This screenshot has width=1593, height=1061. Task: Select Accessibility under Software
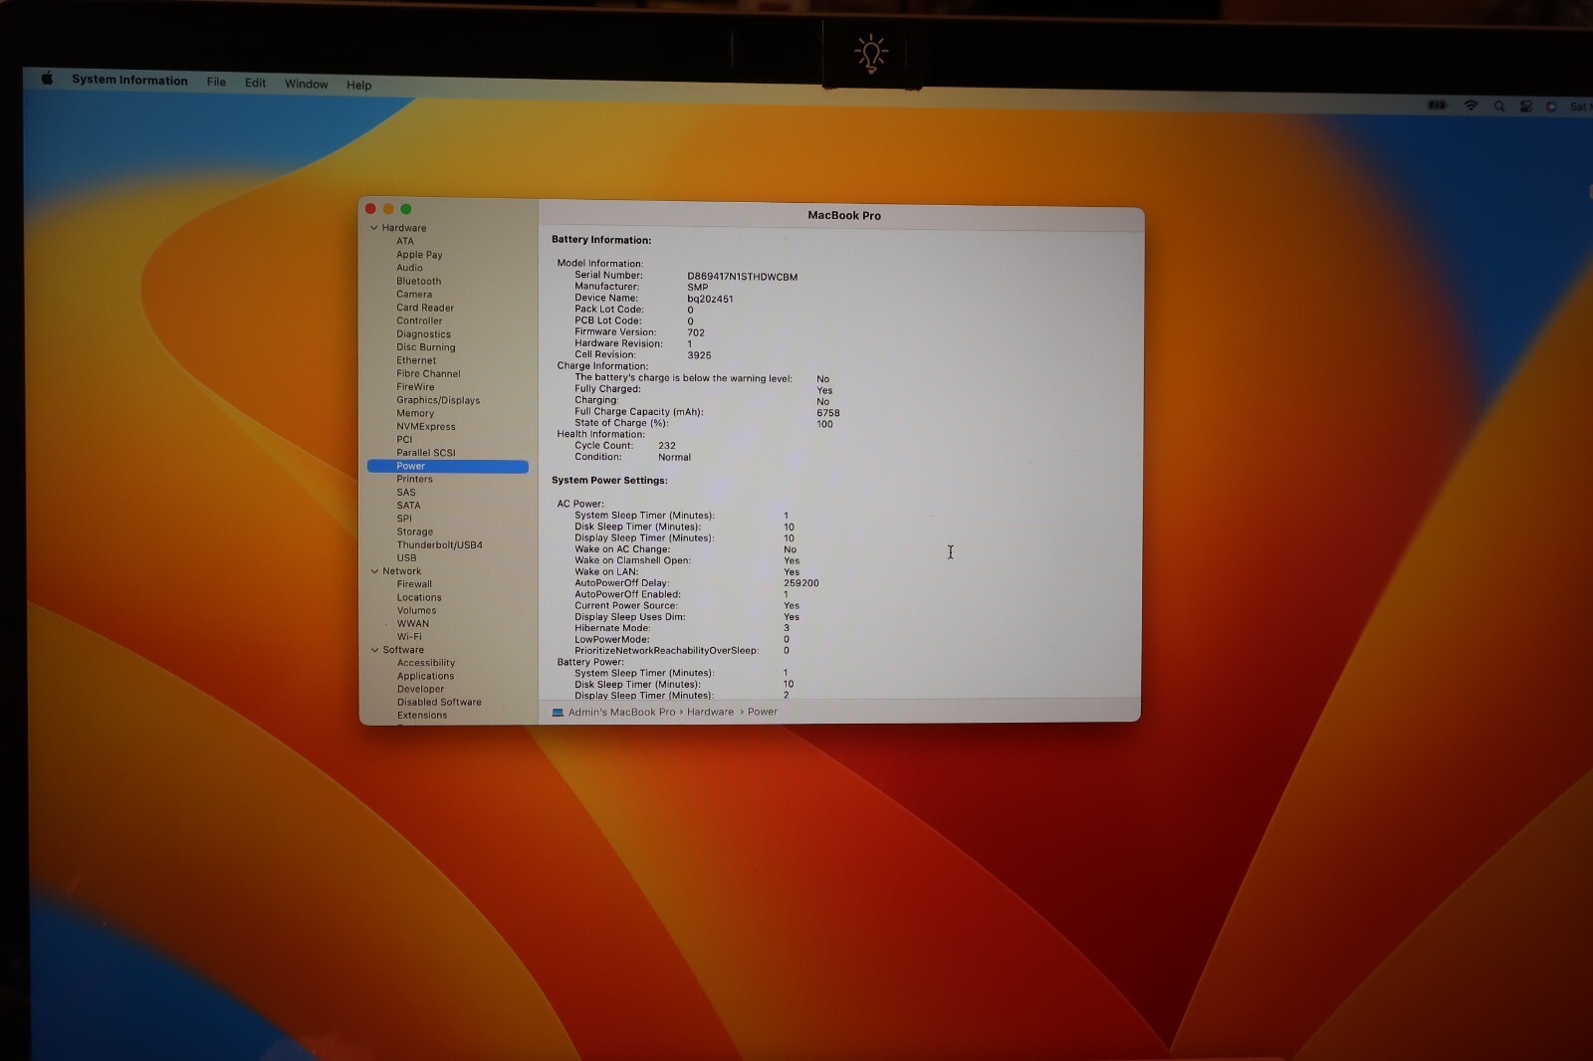[426, 663]
